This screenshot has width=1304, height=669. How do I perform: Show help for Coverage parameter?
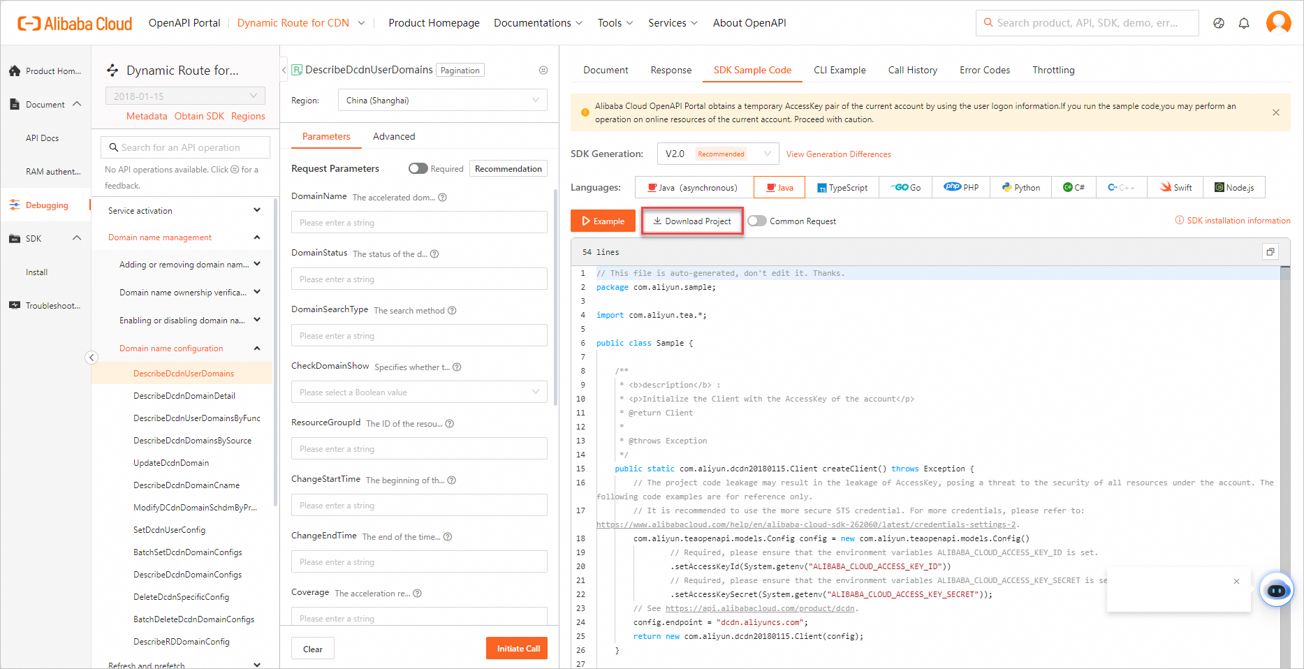pos(418,594)
